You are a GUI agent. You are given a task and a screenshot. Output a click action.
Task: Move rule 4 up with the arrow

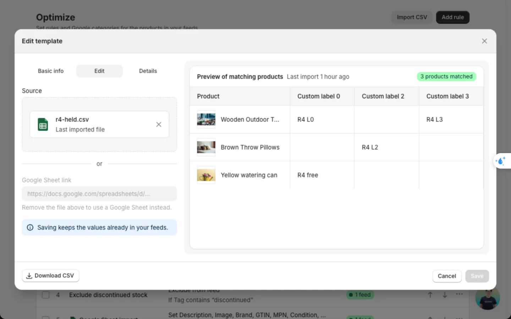430,295
